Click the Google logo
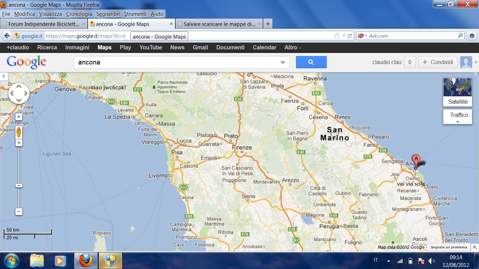 [x=26, y=62]
